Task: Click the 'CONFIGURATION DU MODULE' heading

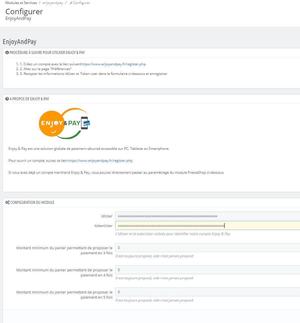Action: [x=33, y=202]
